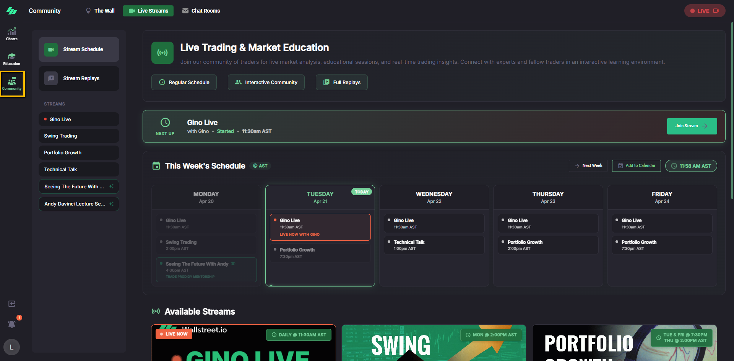This screenshot has height=361, width=734.
Task: Select Stream Replays in sidebar
Action: point(79,78)
